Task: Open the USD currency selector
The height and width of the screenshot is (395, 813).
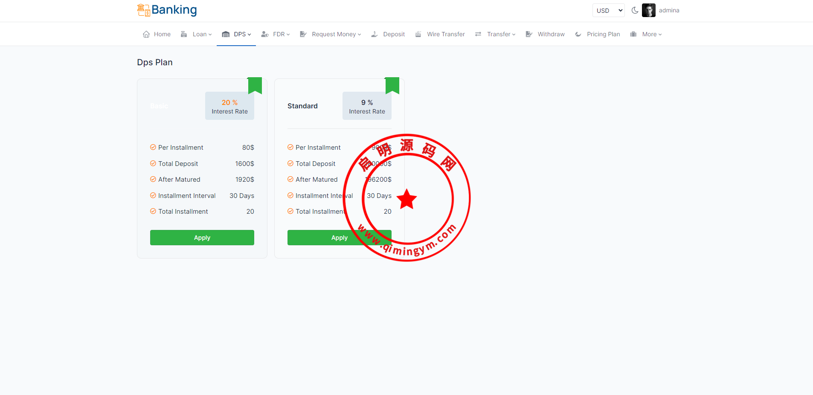Action: coord(608,10)
